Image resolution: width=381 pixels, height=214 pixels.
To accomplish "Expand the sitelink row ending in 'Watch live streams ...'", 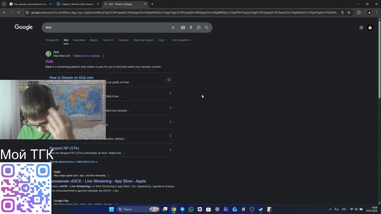I will click(170, 108).
